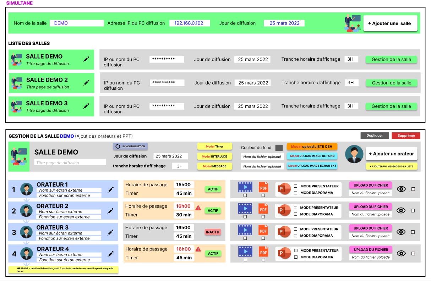Click the PowerPoint icon in ORATEUR 1 row
Image resolution: width=431 pixels, height=281 pixels.
(285, 189)
